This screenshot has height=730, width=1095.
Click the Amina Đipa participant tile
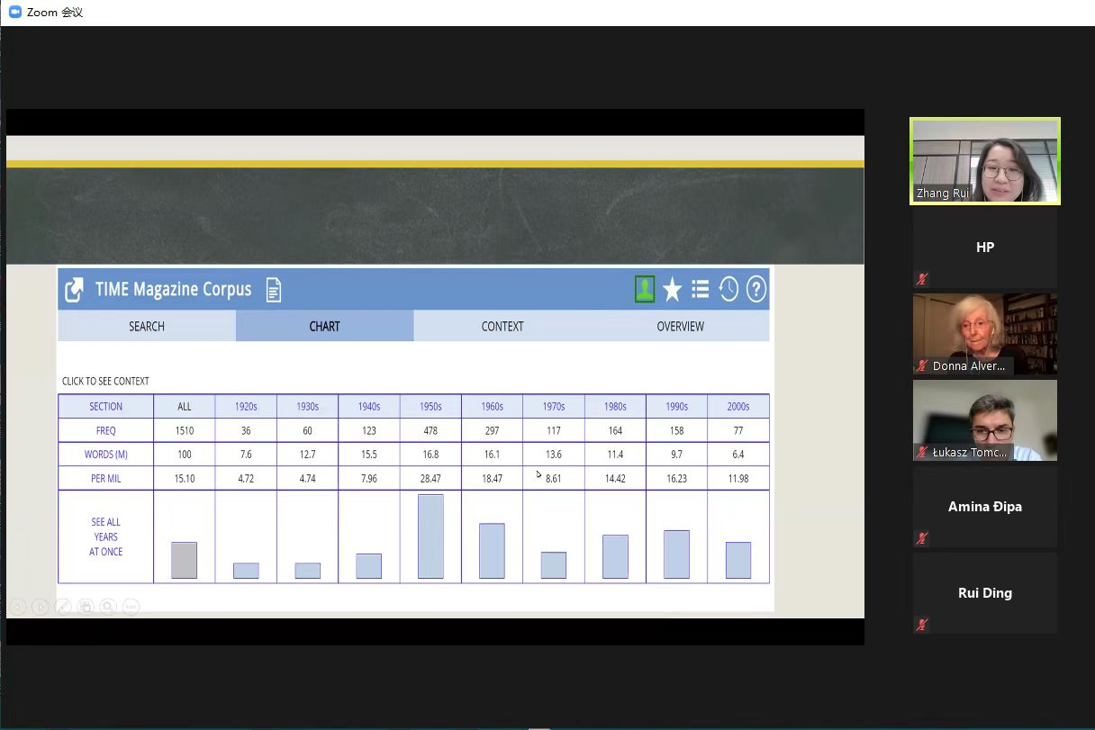(985, 507)
